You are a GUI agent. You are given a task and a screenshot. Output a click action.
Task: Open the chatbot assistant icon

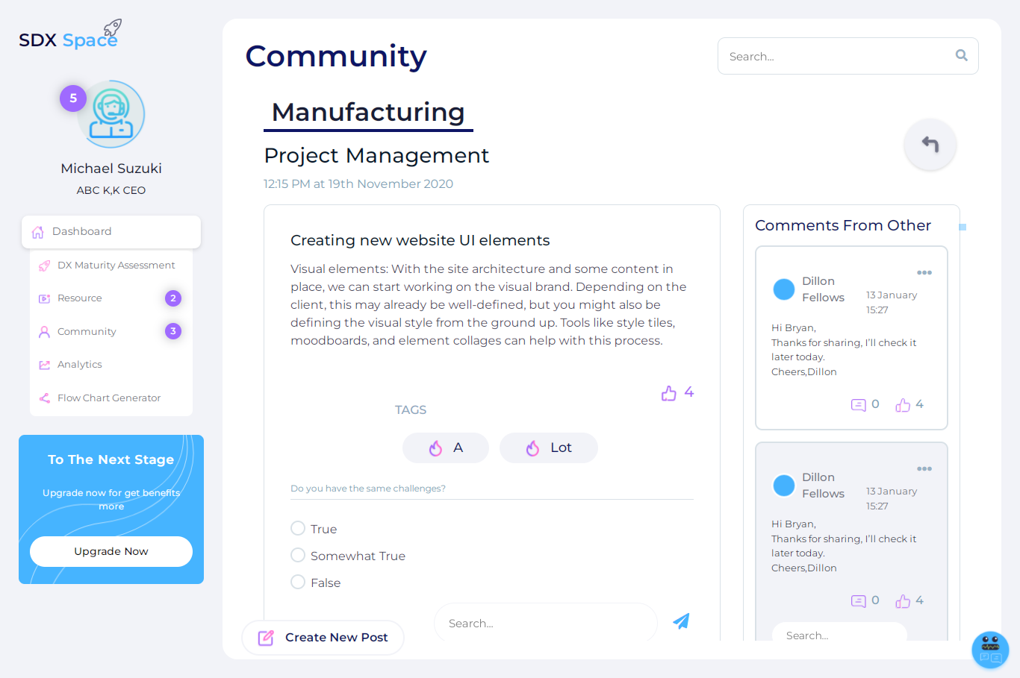tap(990, 650)
